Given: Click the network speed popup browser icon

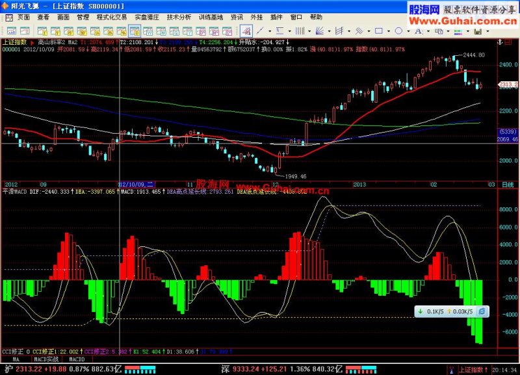Looking at the screenshot, I should point(482,311).
